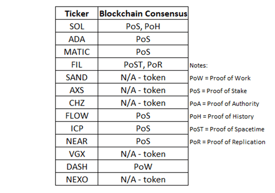Select the MATIC ticker cell
Viewport: 275px width, 193px height.
[76, 52]
